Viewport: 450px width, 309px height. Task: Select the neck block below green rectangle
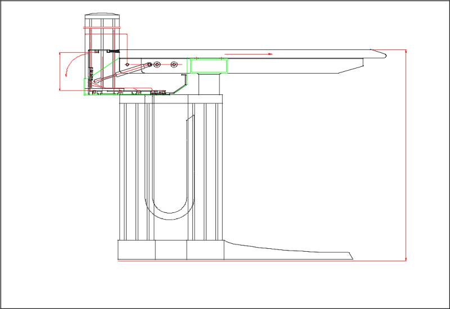click(209, 83)
